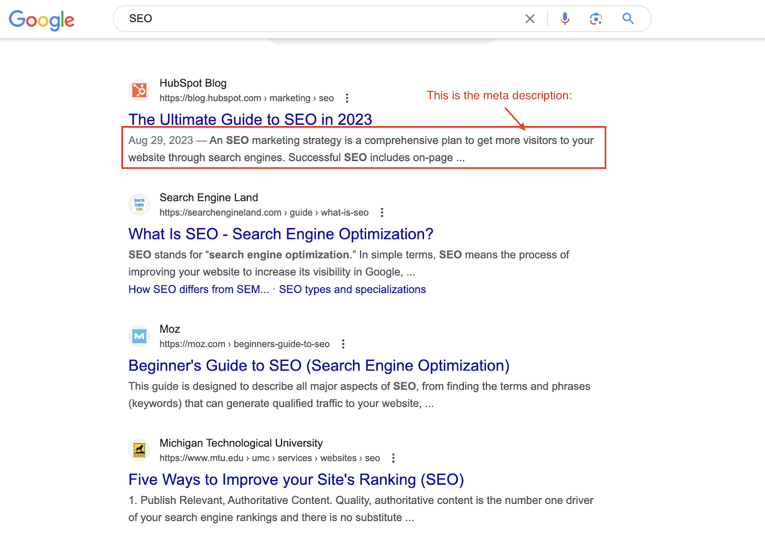Click the www.mtu.edu URL breadcrumb
The image size is (765, 544).
270,458
